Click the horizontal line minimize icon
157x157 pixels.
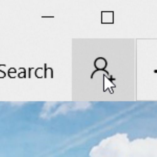[x=48, y=17]
